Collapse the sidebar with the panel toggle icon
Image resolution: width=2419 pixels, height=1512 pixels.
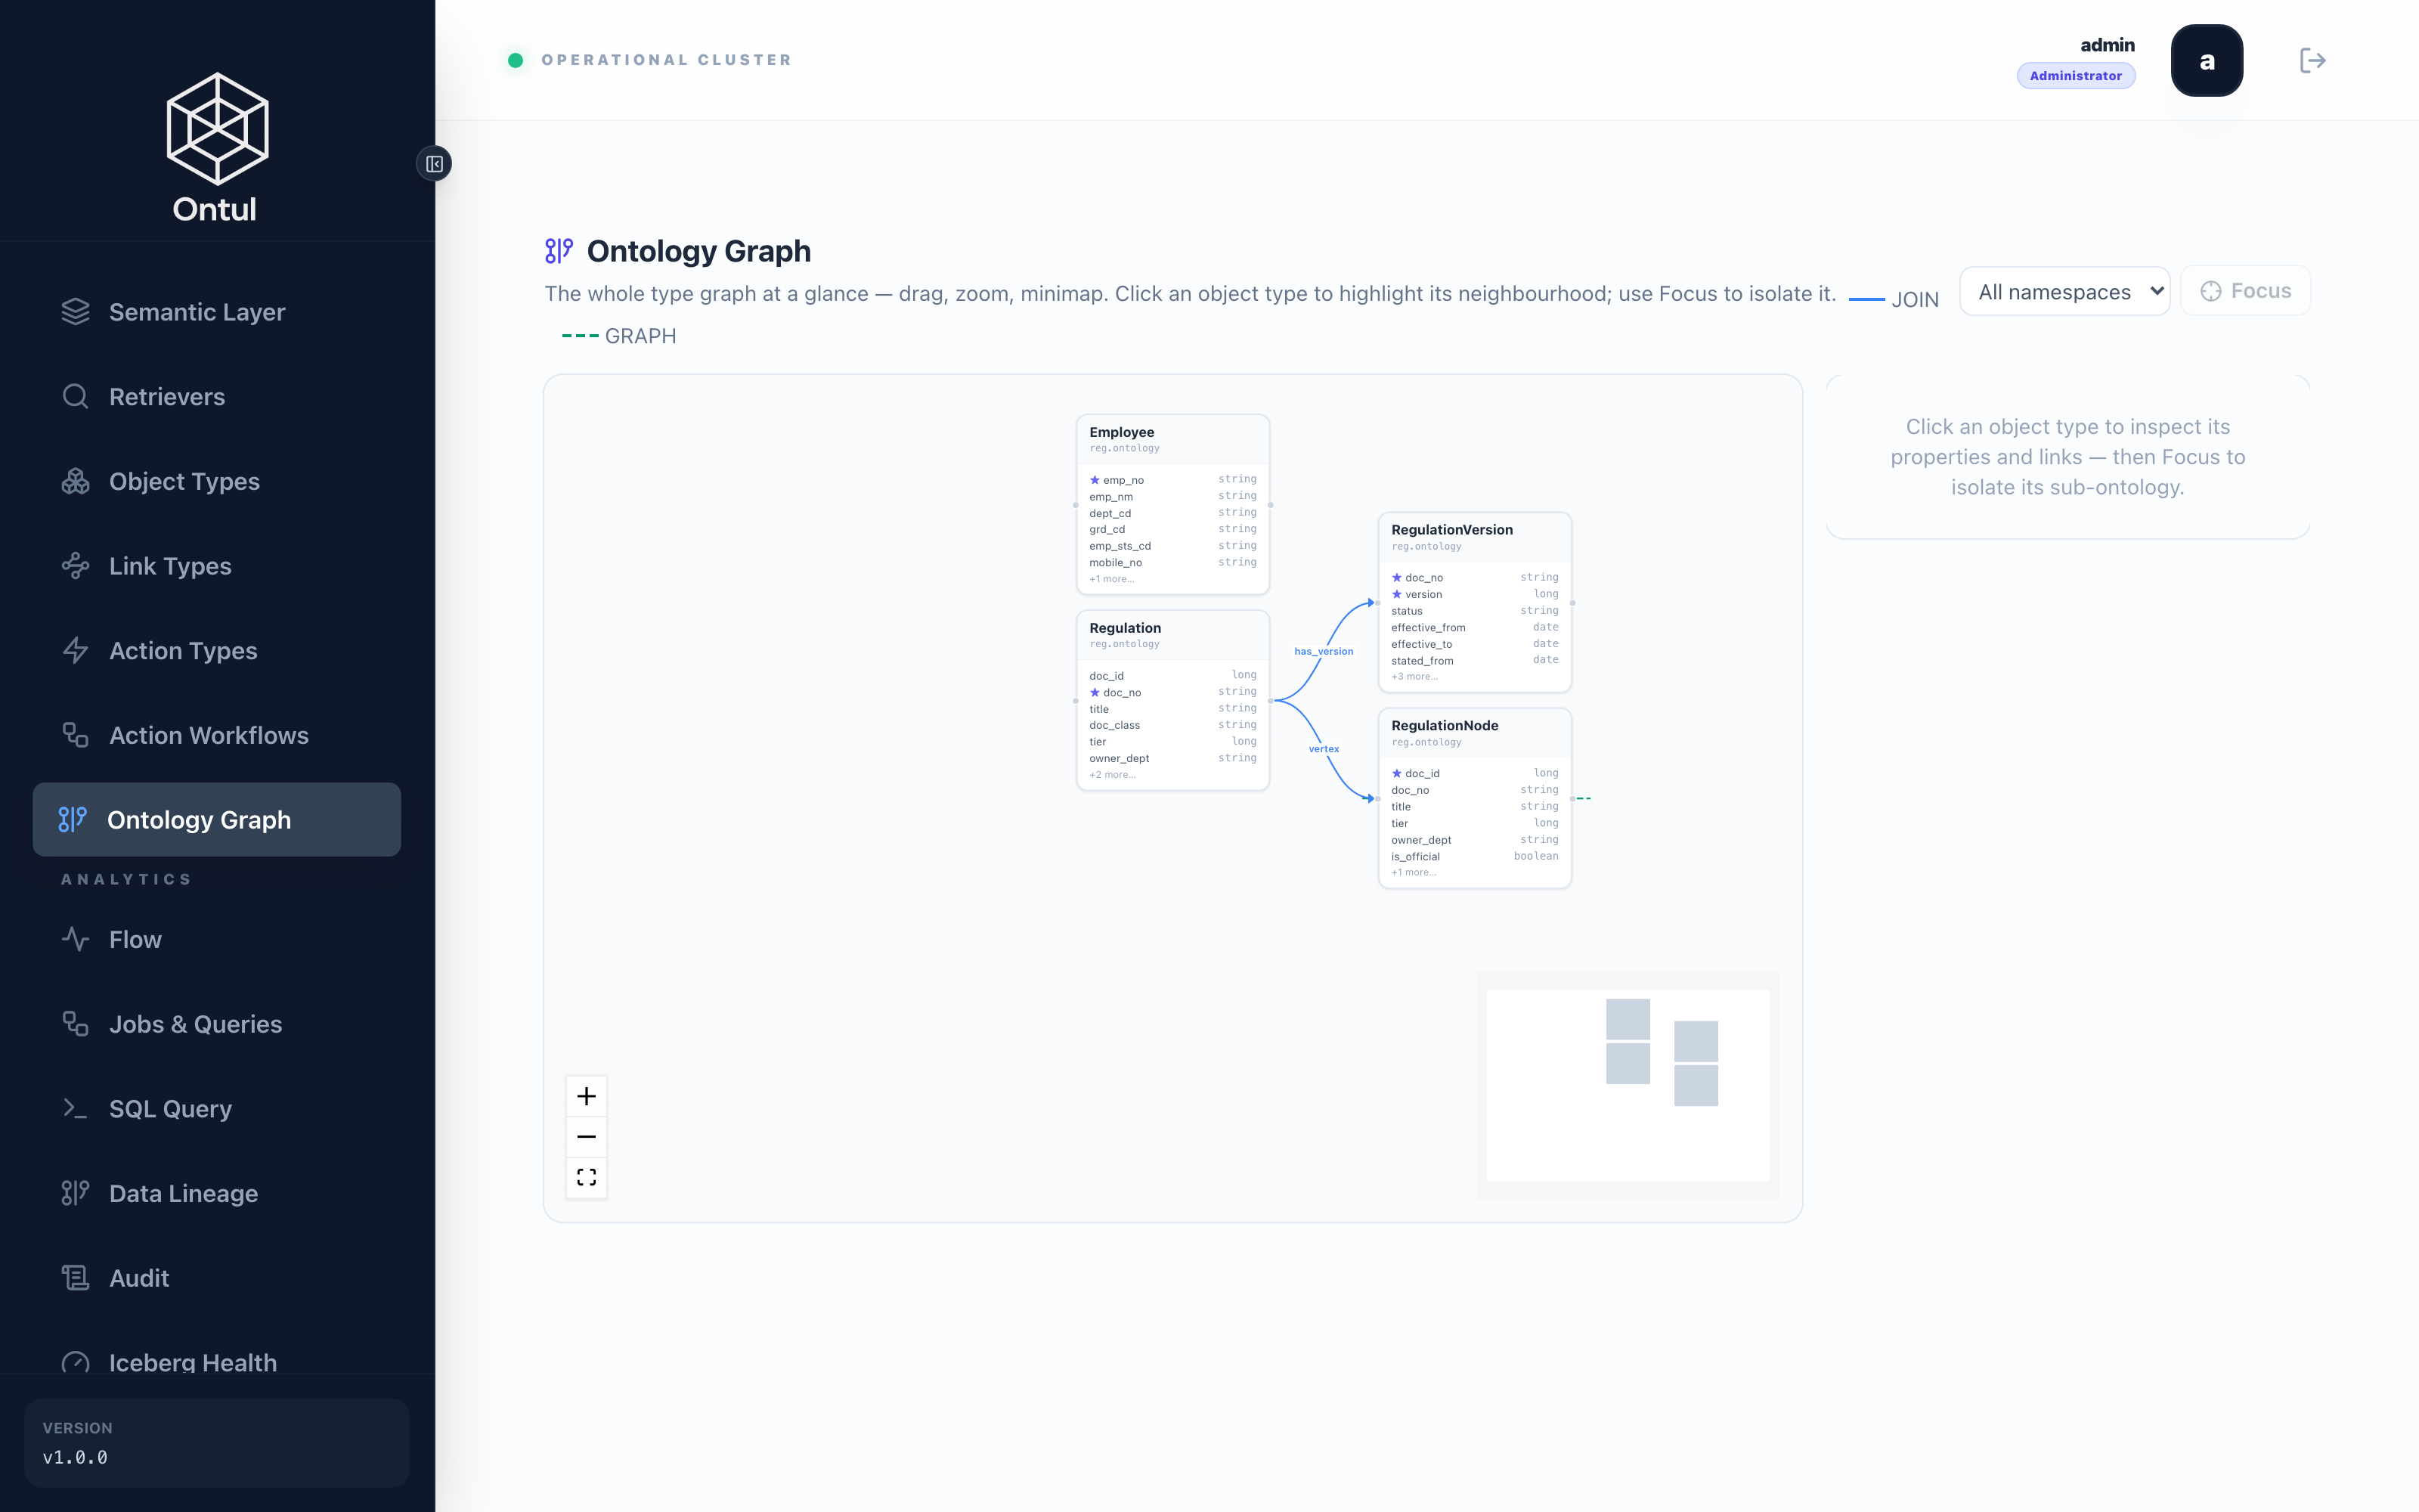tap(434, 164)
